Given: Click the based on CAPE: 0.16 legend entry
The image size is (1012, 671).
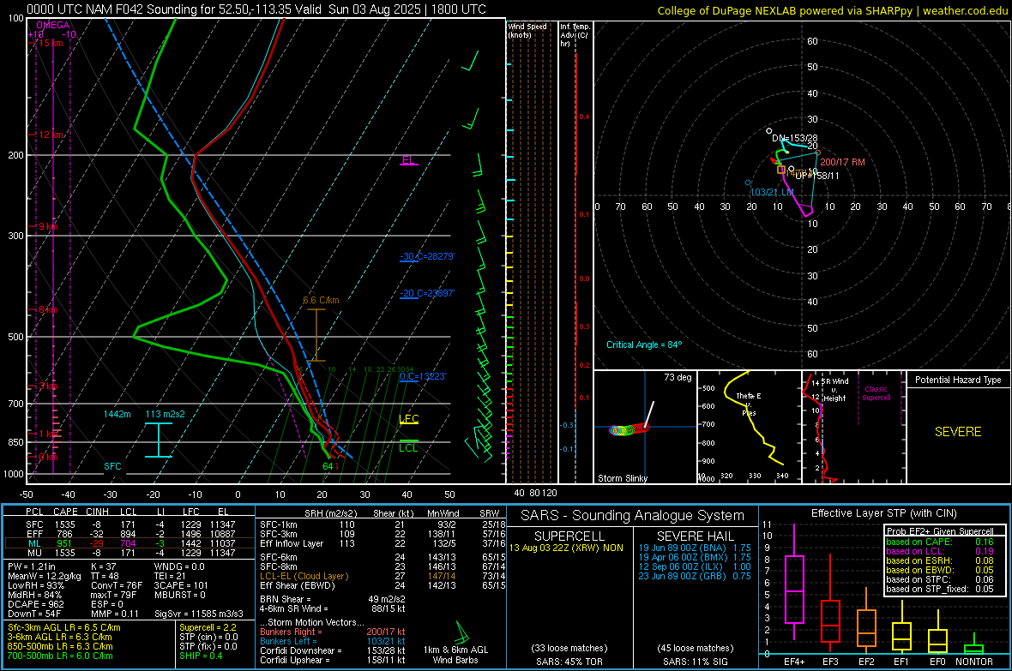Looking at the screenshot, I should pos(940,542).
